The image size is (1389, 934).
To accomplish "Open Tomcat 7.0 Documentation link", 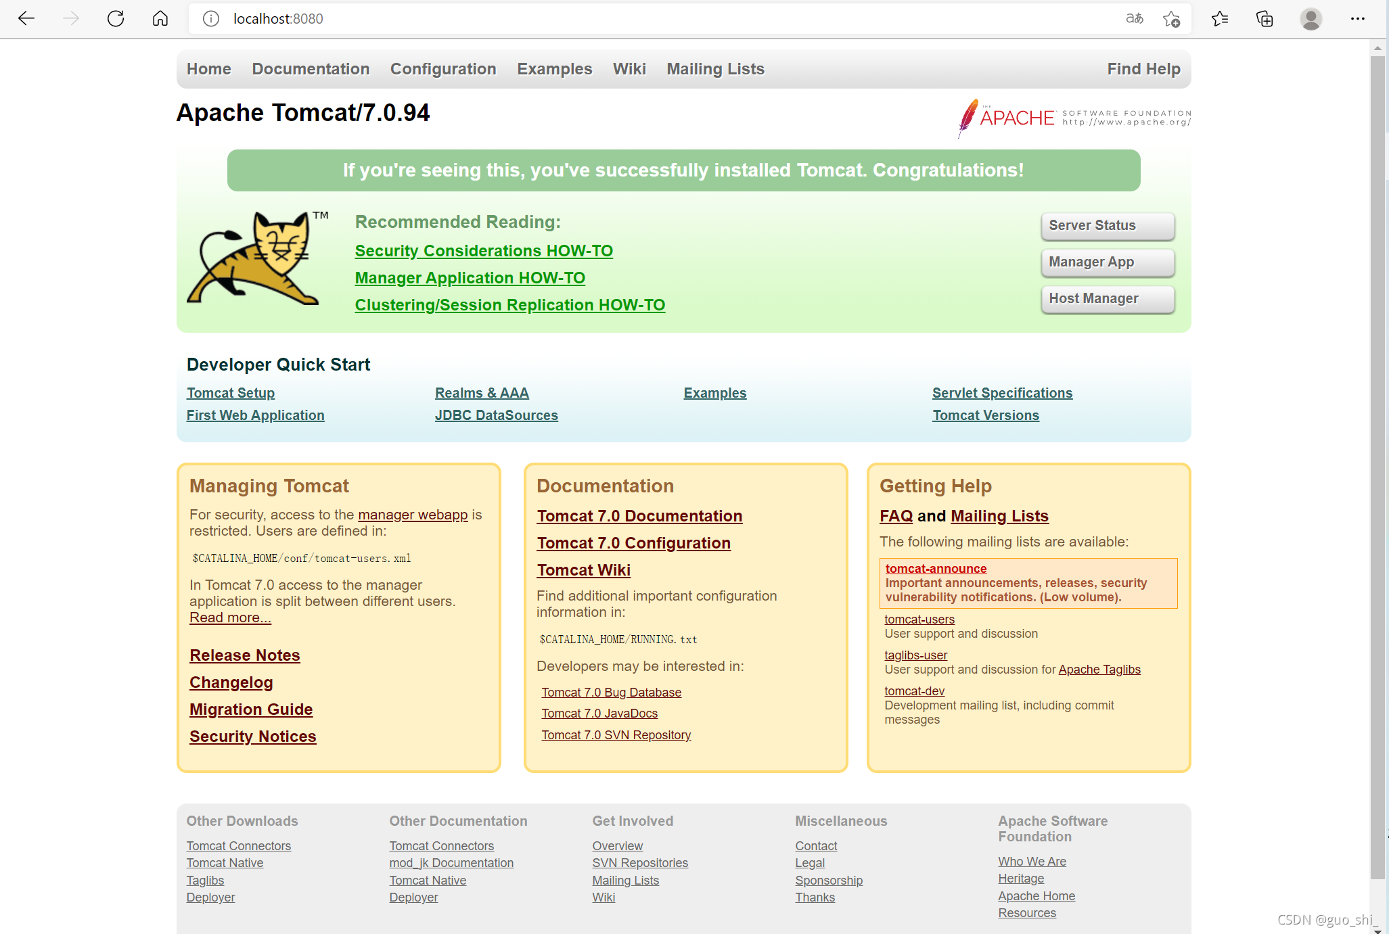I will pyautogui.click(x=639, y=516).
